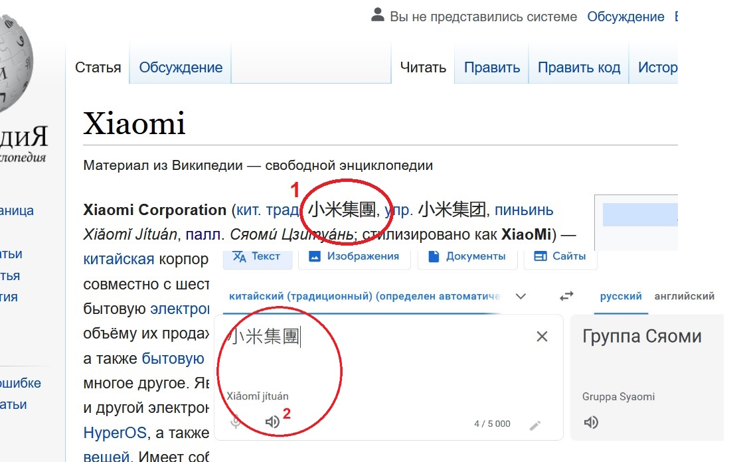
Task: Click the Gruppa Syaomi transliteration
Action: click(618, 396)
